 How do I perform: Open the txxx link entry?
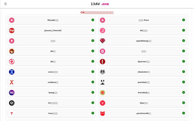point(51,113)
